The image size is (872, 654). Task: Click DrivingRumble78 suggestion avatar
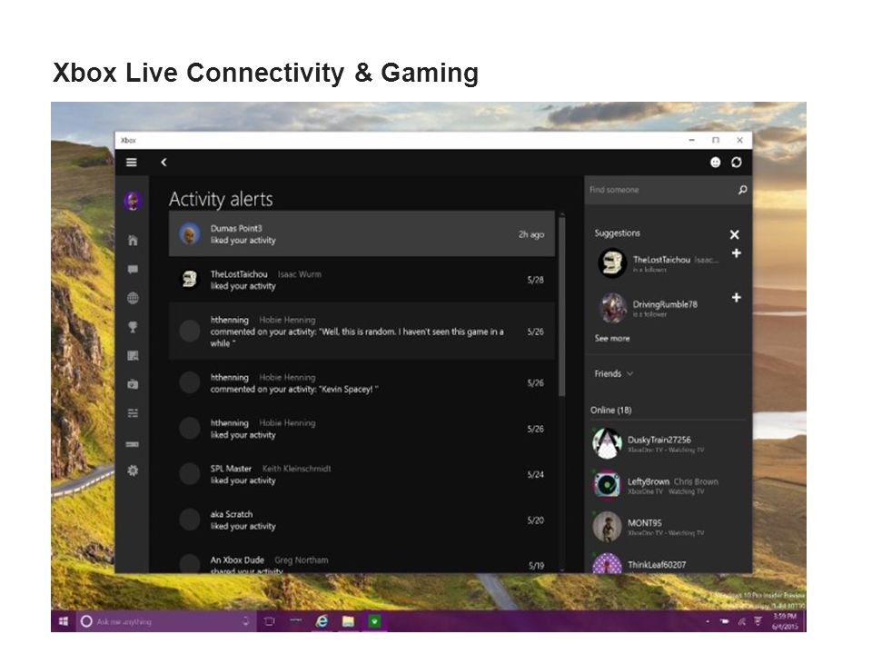(612, 308)
